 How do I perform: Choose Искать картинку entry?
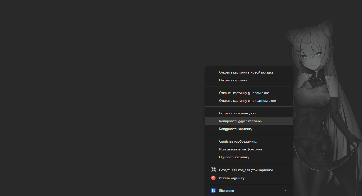[x=249, y=178]
